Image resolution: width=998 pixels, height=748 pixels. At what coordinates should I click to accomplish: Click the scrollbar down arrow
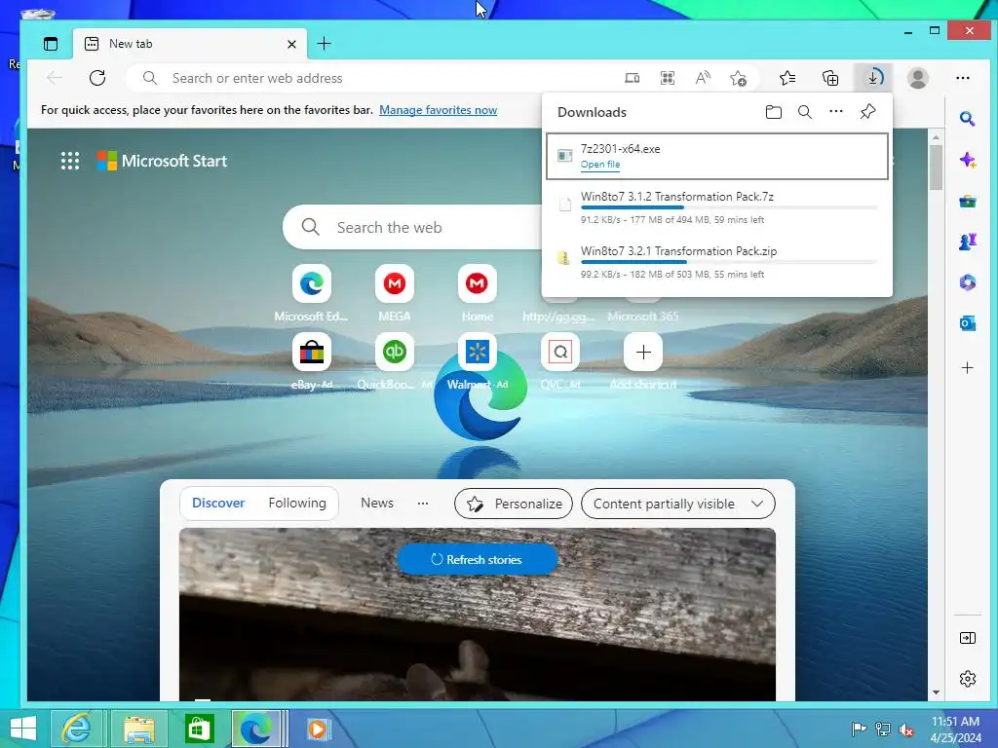(x=935, y=692)
